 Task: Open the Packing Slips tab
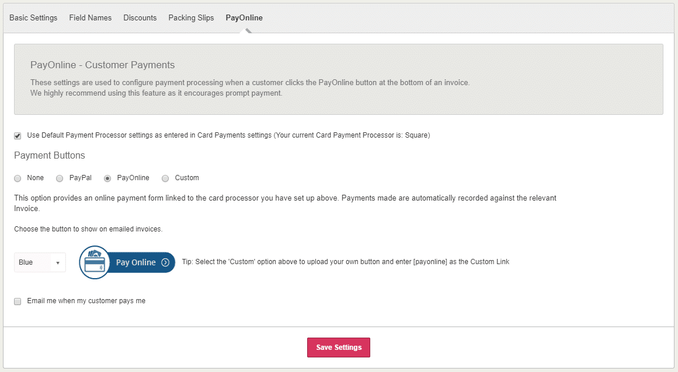click(x=191, y=17)
